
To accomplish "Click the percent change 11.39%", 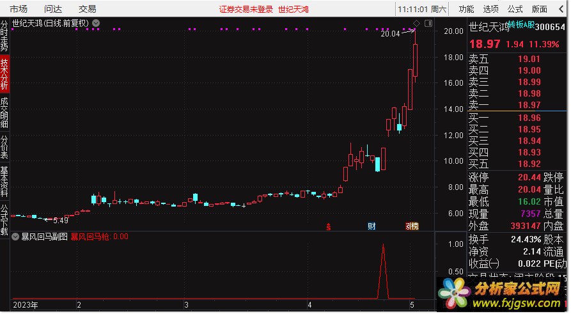I will [x=544, y=44].
